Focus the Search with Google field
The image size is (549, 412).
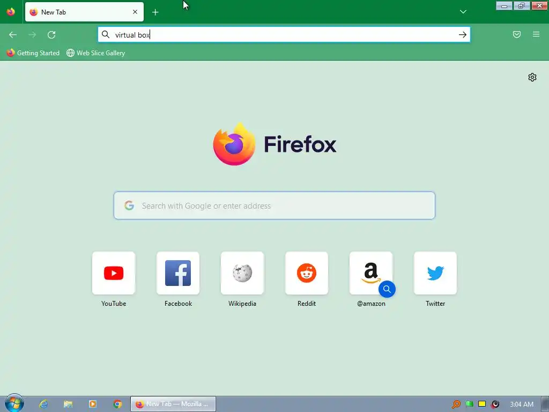[274, 205]
